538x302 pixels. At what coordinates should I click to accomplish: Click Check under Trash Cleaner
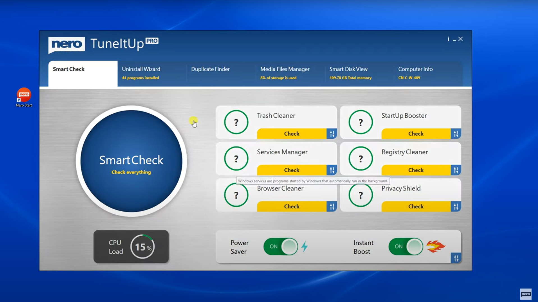click(292, 134)
